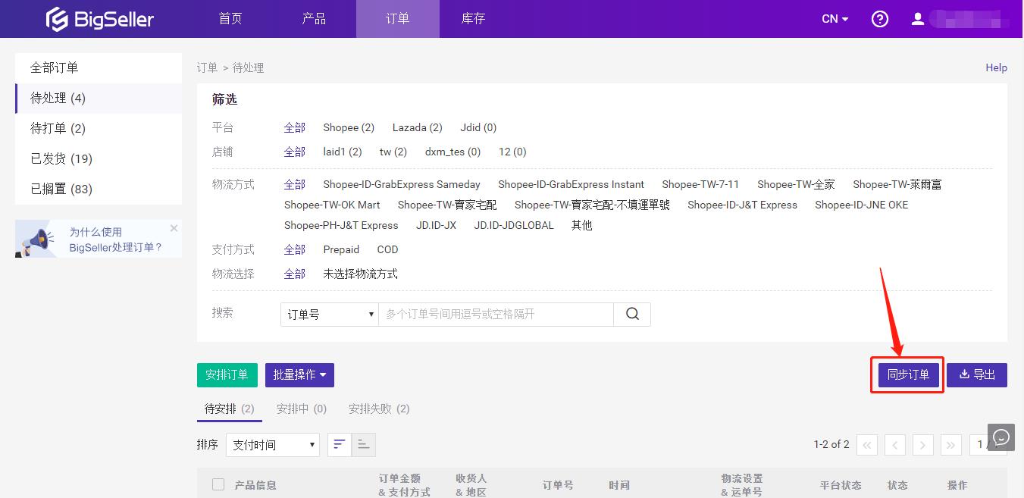
Task: Open the user account profile icon
Action: click(x=917, y=19)
